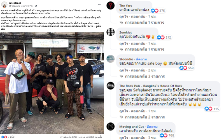Open Moving and Cut avatar
This screenshot has width=224, height=140.
coord(111,126)
